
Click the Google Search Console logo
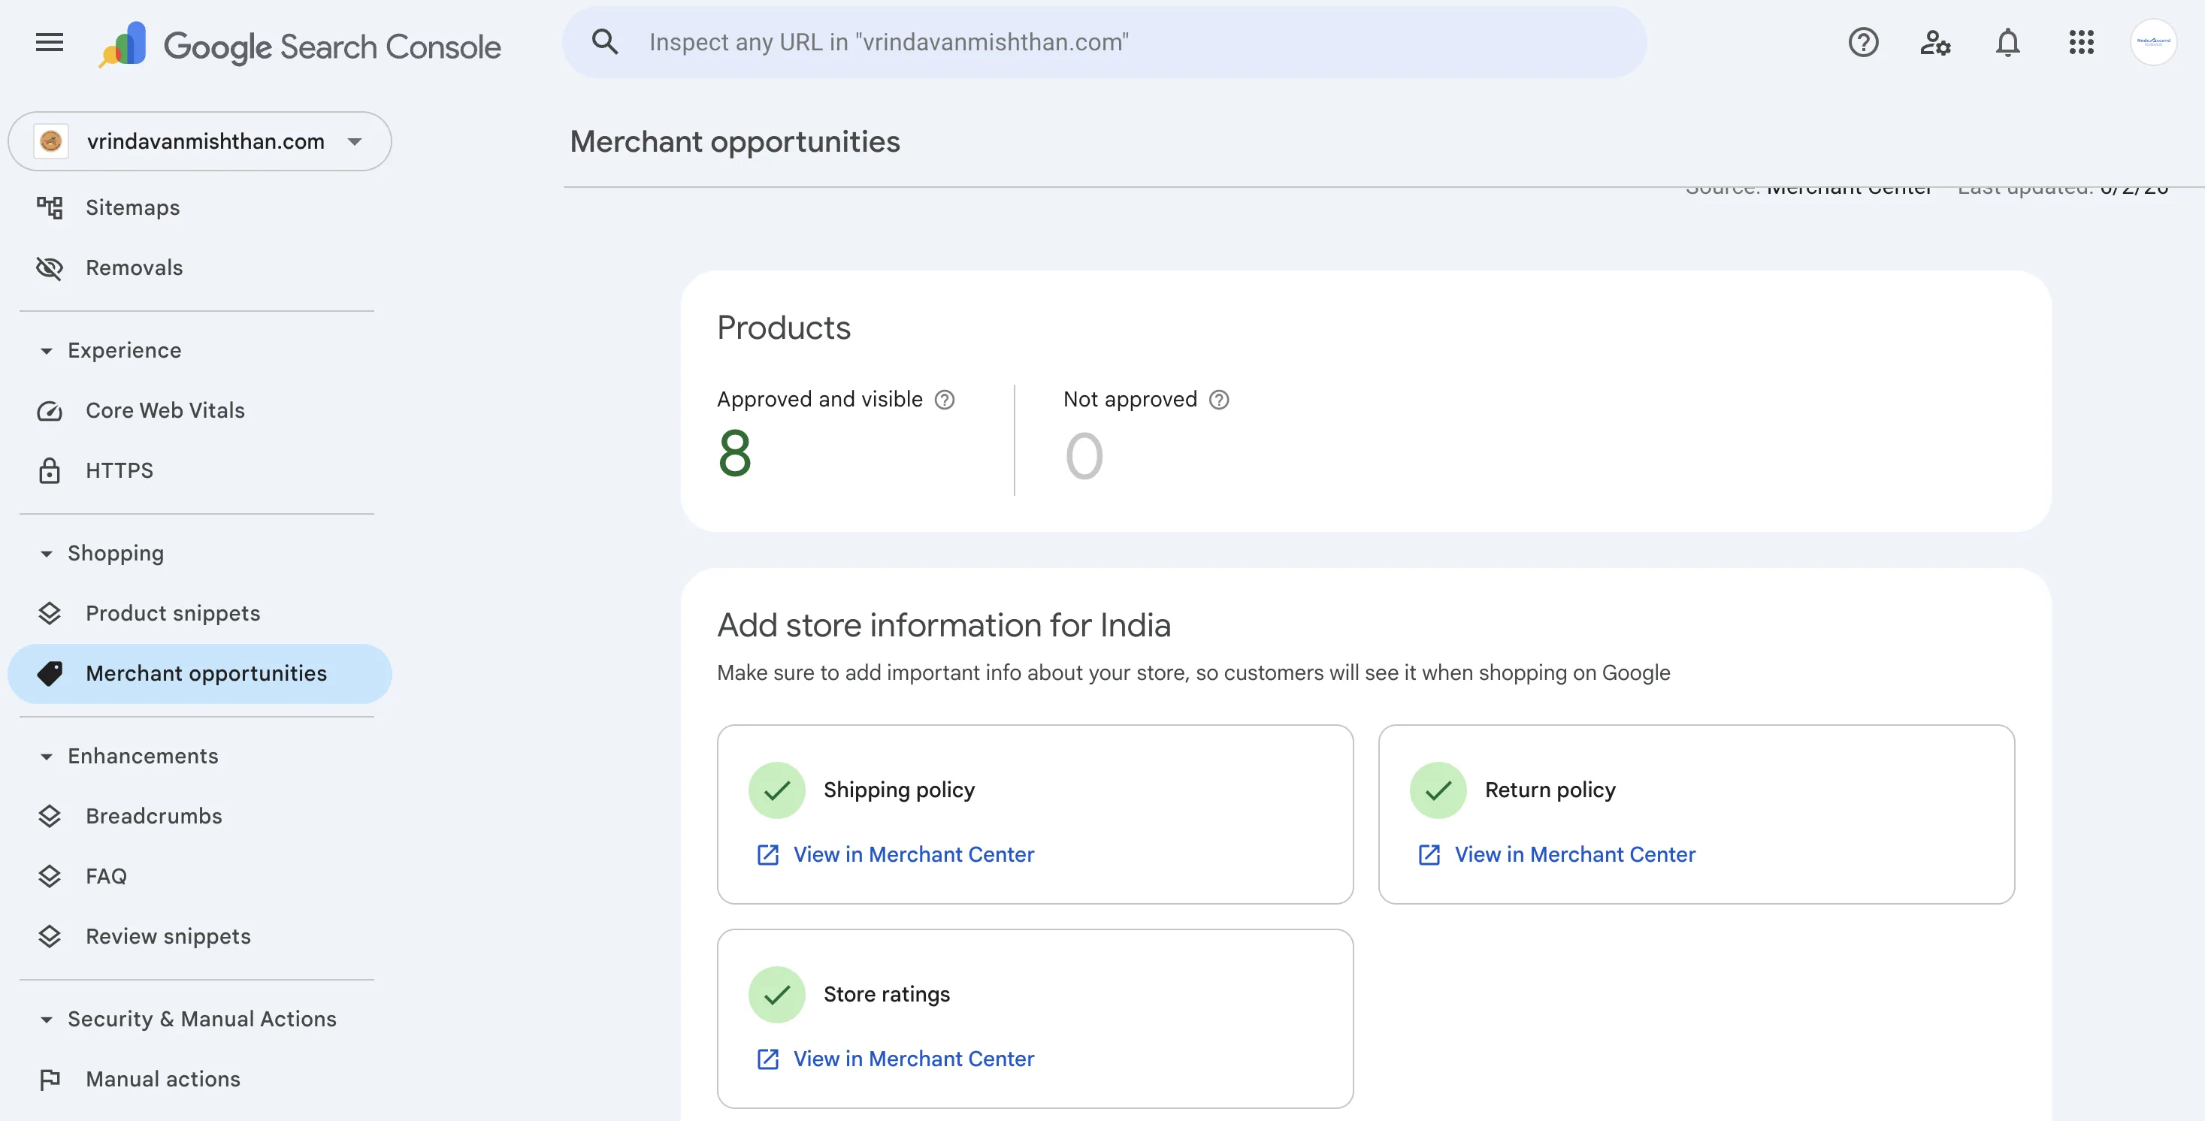tap(300, 44)
